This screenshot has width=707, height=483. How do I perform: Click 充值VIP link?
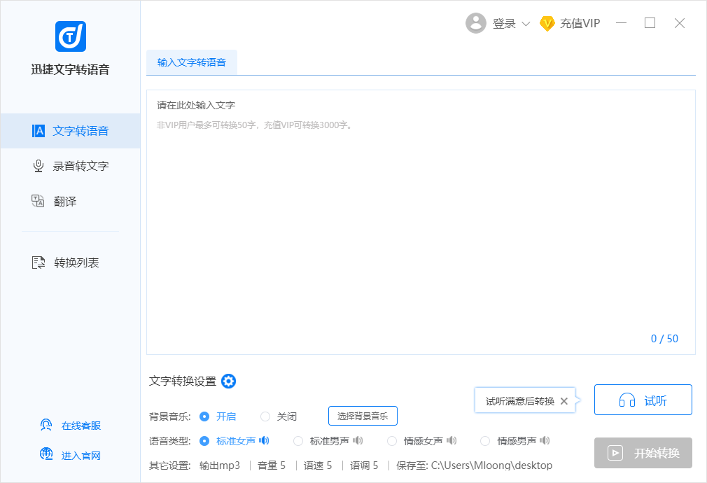click(580, 24)
